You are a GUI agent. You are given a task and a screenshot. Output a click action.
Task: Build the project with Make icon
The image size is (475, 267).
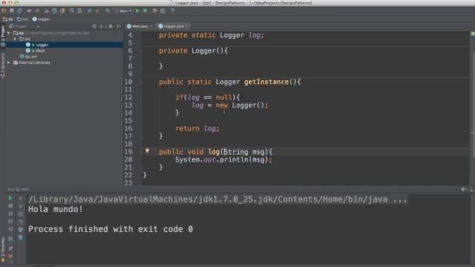(107, 11)
